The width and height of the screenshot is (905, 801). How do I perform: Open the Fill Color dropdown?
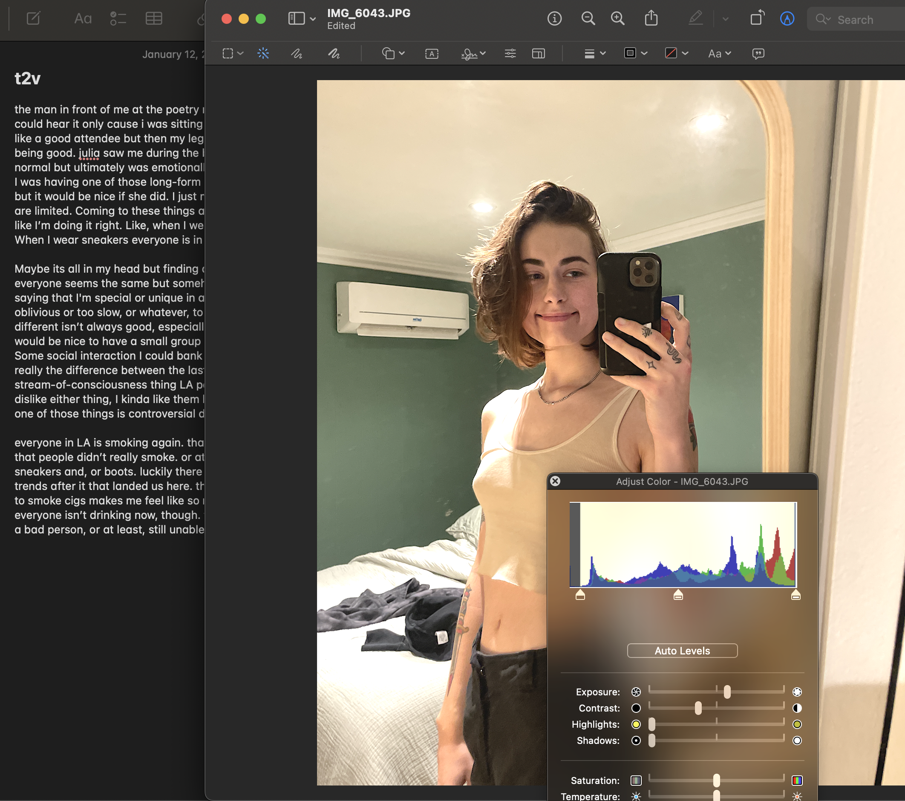coord(677,54)
